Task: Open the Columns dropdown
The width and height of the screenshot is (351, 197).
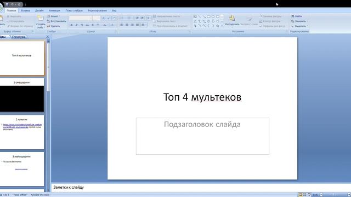Action: [x=144, y=25]
